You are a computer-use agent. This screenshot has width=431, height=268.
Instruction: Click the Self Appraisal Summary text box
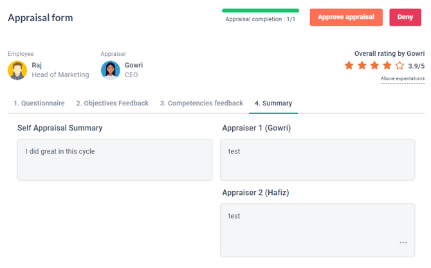click(x=115, y=159)
